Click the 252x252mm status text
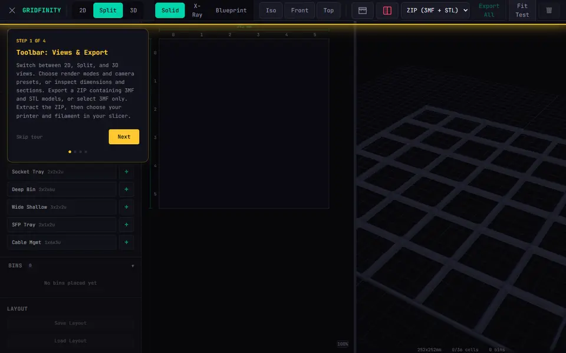This screenshot has width=566, height=353. 429,349
